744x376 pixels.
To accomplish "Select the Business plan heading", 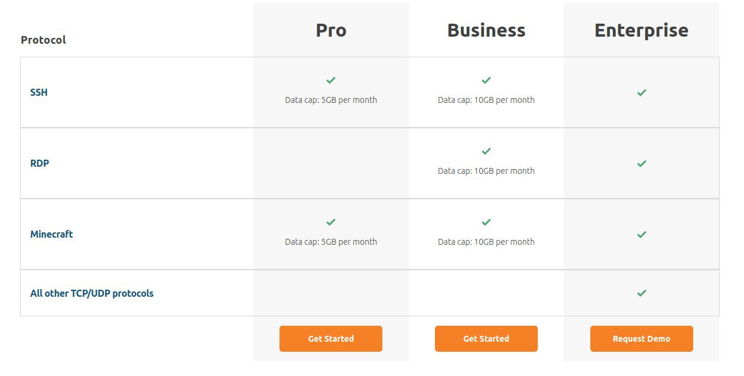I will [486, 30].
